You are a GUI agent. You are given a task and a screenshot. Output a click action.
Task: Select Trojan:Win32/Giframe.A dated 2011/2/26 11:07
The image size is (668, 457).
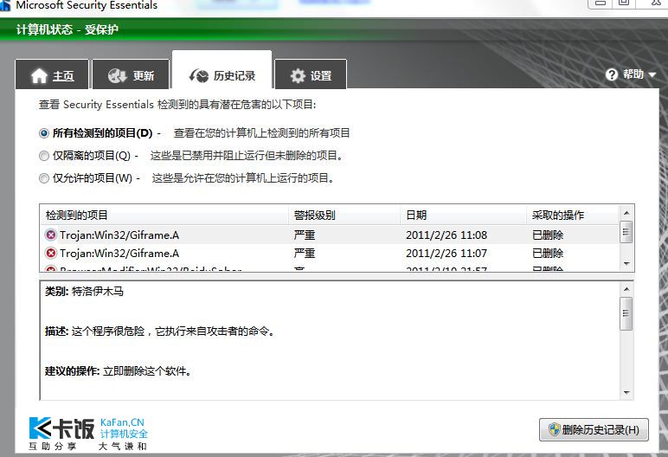(x=330, y=254)
